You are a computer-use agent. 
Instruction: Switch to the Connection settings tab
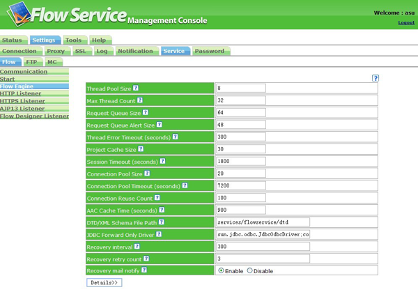pyautogui.click(x=21, y=51)
